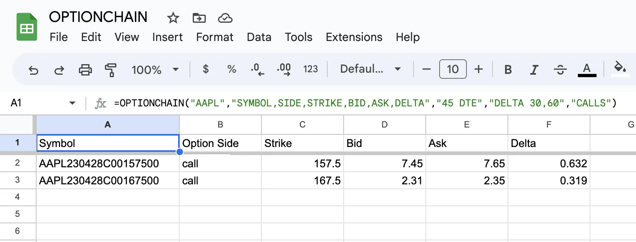Viewport: 636px width, 242px height.
Task: Select the Option Side header cell
Action: pos(220,143)
